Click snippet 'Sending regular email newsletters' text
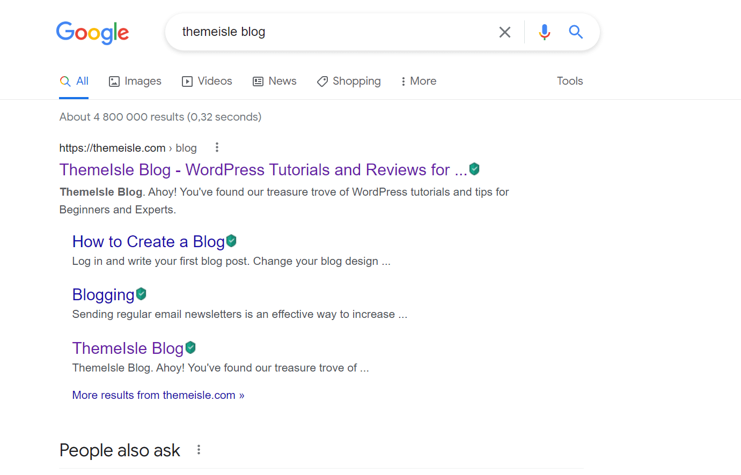Screen dimensions: 741x475 tap(157, 314)
